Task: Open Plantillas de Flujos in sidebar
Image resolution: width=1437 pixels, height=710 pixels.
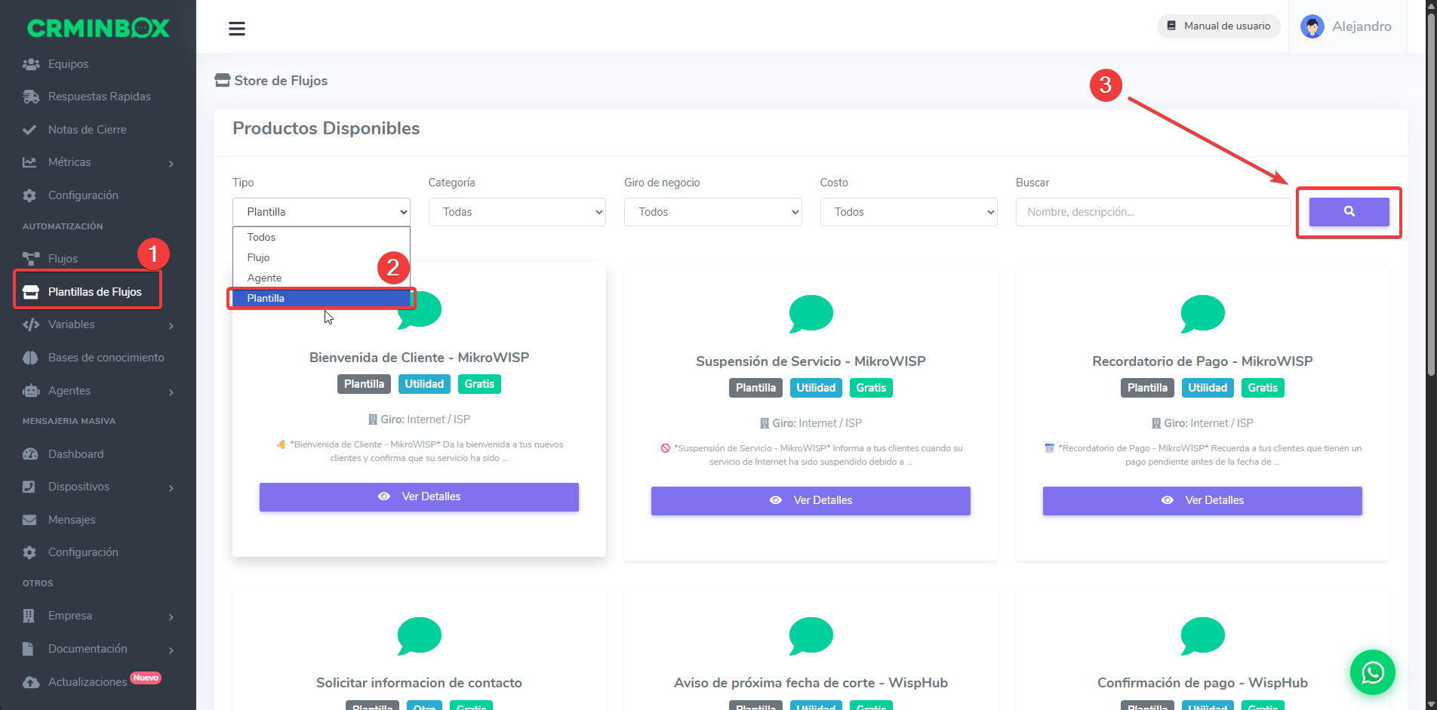Action: (88, 292)
